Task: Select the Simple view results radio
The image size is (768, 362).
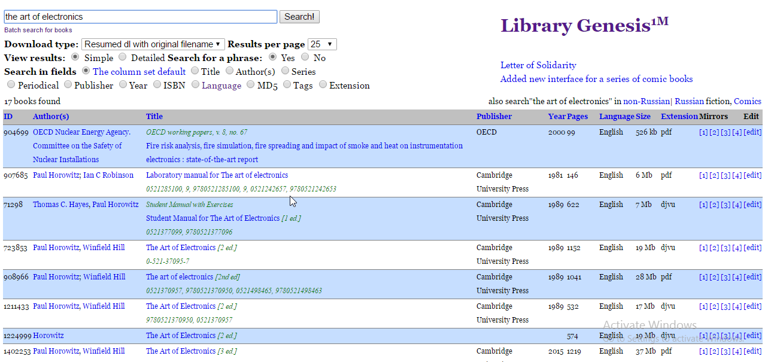Action: (75, 57)
